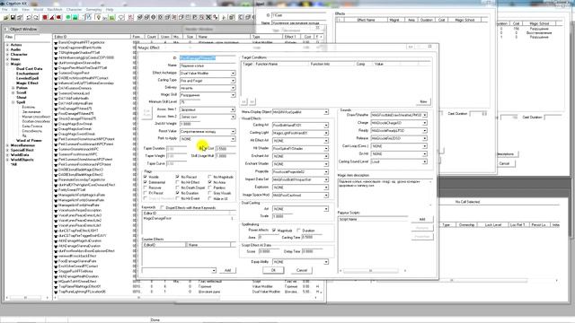Viewport: 575px width, 323px height.
Task: Open the View menu
Action: (25, 10)
